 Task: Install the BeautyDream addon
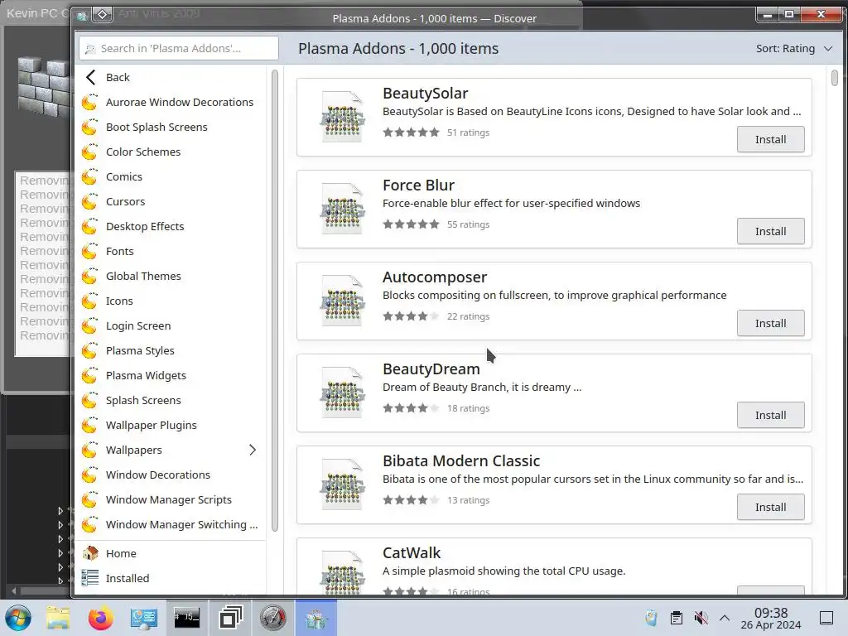pyautogui.click(x=770, y=416)
